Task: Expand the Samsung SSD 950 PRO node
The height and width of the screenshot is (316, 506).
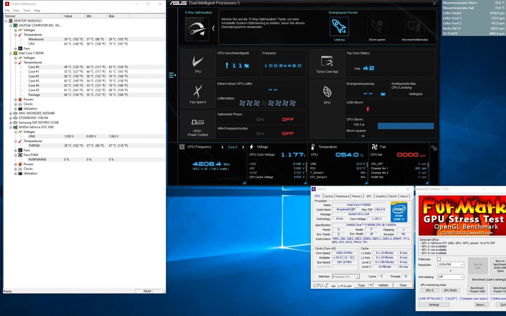Action: point(11,123)
